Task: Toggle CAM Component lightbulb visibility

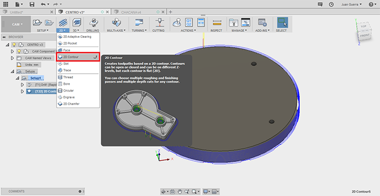Action: coord(19,51)
